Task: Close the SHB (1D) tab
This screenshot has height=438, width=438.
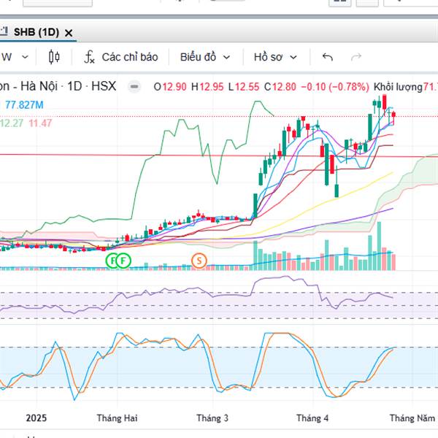Action: pos(69,33)
